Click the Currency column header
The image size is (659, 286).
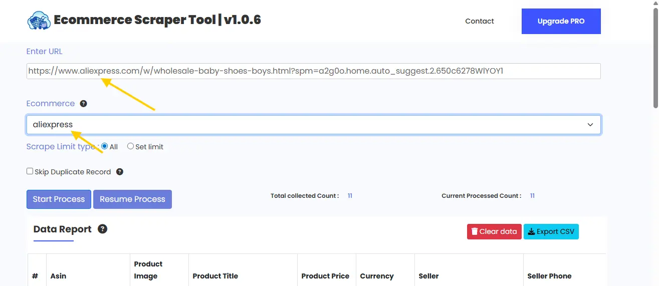tap(377, 276)
